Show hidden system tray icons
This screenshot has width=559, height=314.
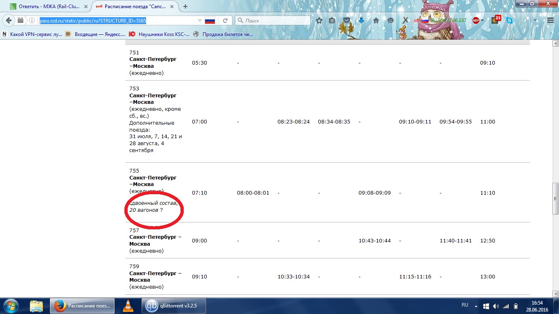(x=475, y=306)
